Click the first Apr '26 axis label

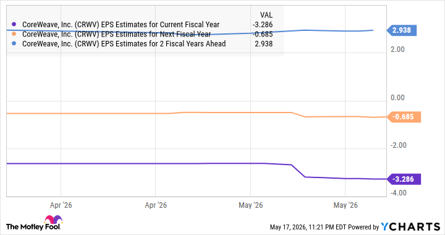[61, 205]
